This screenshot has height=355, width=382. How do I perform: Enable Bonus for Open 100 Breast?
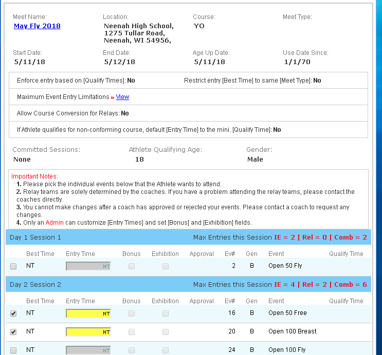[132, 332]
